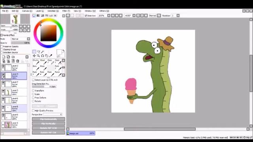Click the Rotate 90° CW button
This screenshot has height=142, width=253.
point(48,133)
